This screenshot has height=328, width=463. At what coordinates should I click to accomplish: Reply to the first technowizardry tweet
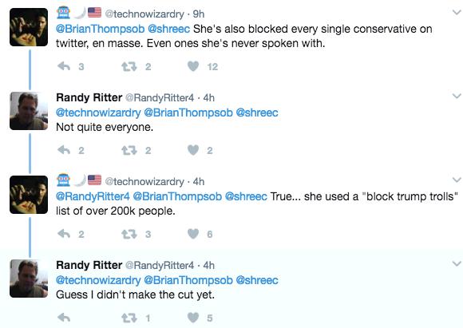[64, 66]
